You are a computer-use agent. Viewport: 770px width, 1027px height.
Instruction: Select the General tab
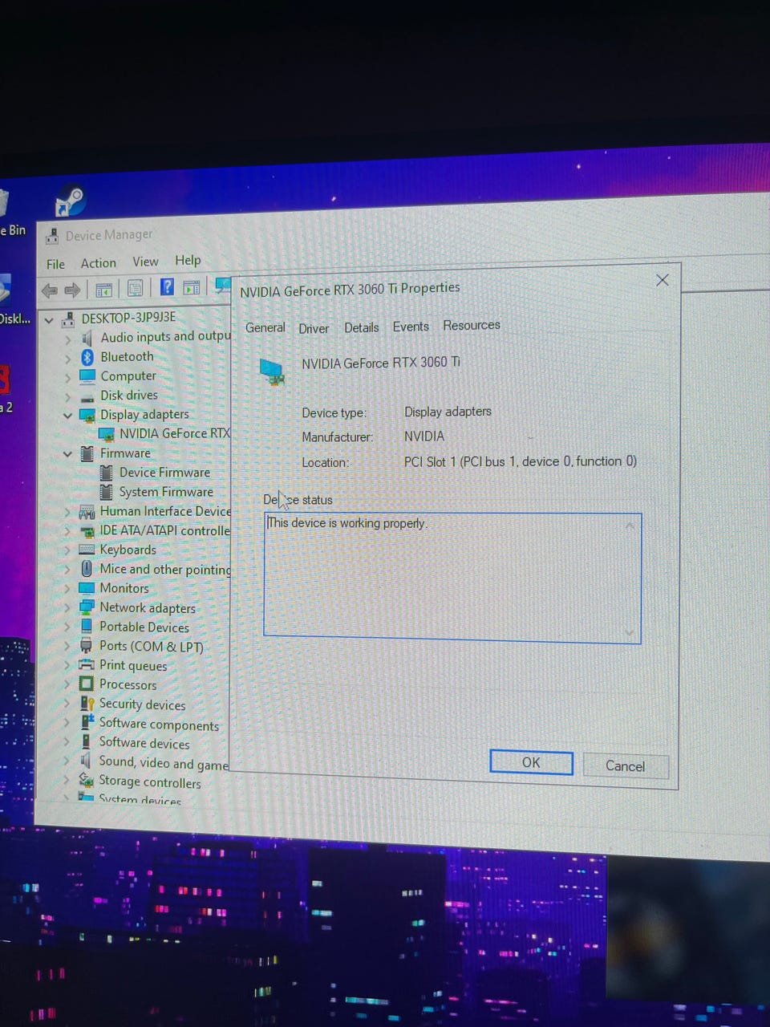click(265, 327)
